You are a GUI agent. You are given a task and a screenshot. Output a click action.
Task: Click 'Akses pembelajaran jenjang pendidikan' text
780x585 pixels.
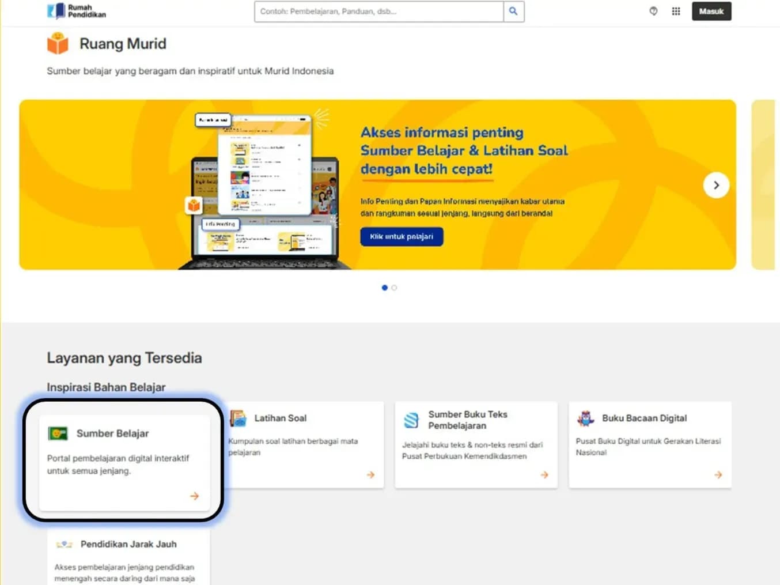[124, 573]
